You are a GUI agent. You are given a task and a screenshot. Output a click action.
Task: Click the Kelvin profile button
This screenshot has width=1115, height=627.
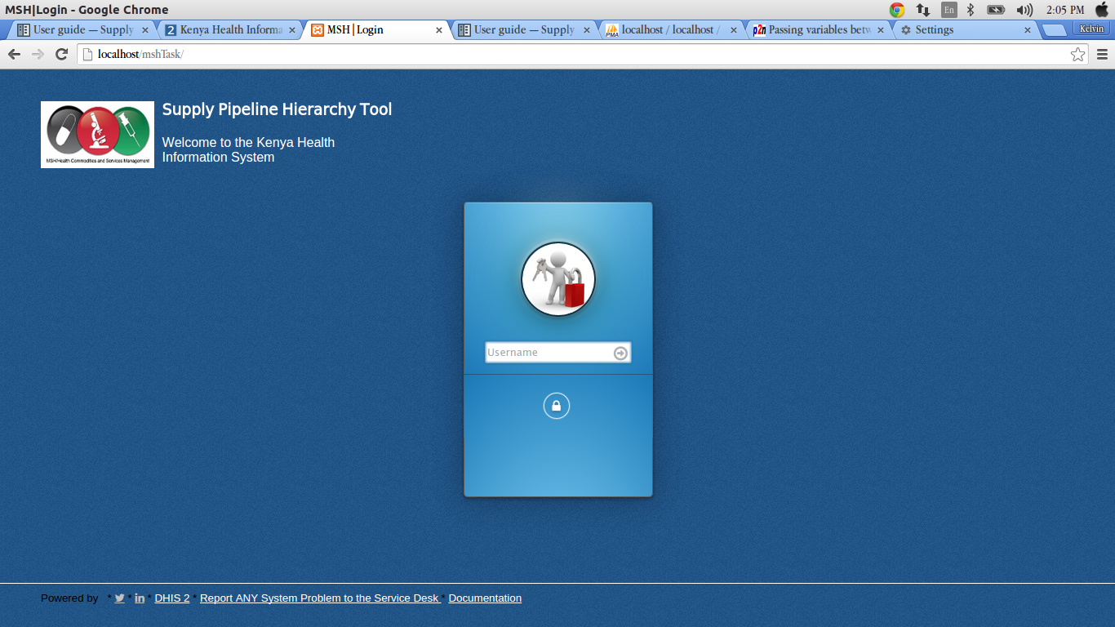(x=1091, y=29)
